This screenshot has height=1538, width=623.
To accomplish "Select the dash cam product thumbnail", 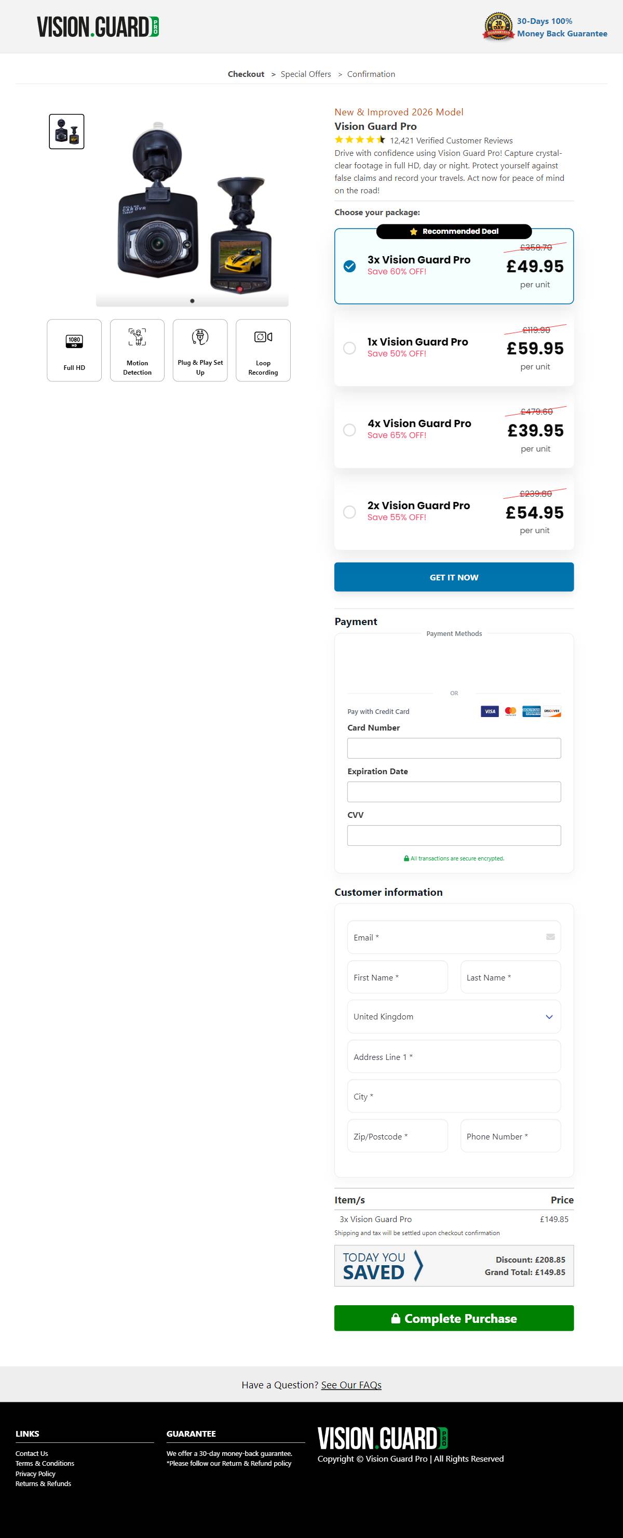I will point(66,131).
